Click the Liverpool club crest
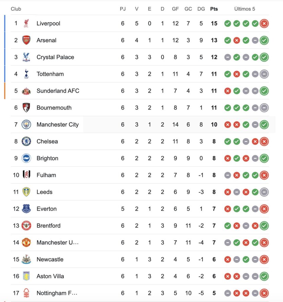The width and height of the screenshot is (283, 302). 27,23
